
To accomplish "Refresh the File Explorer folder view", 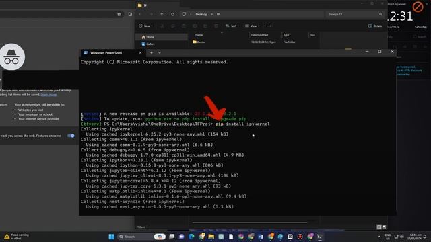I will tap(172, 14).
